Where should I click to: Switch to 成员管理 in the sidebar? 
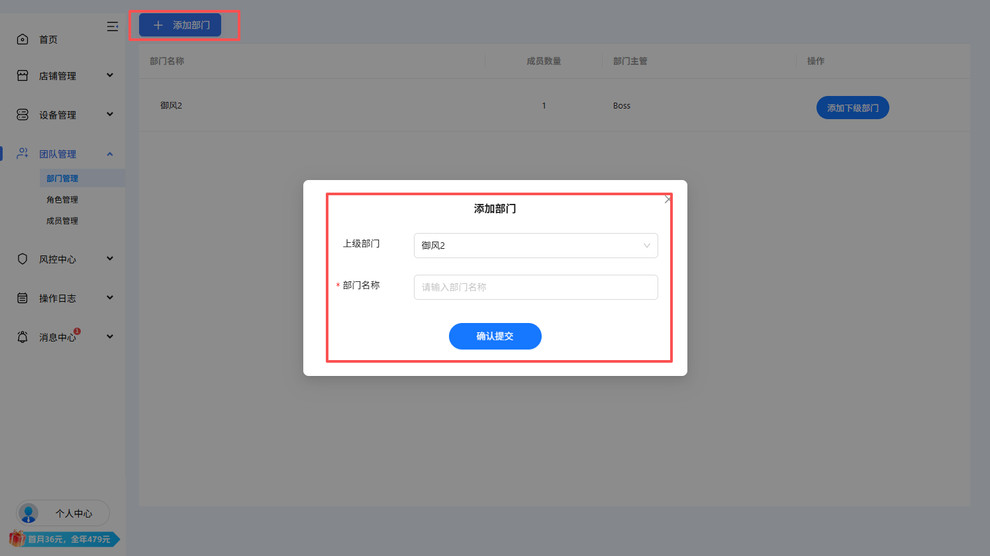pos(62,220)
